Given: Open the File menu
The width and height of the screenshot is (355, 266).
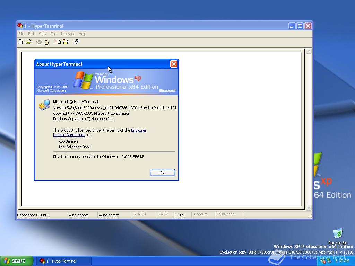Looking at the screenshot, I should 21,34.
